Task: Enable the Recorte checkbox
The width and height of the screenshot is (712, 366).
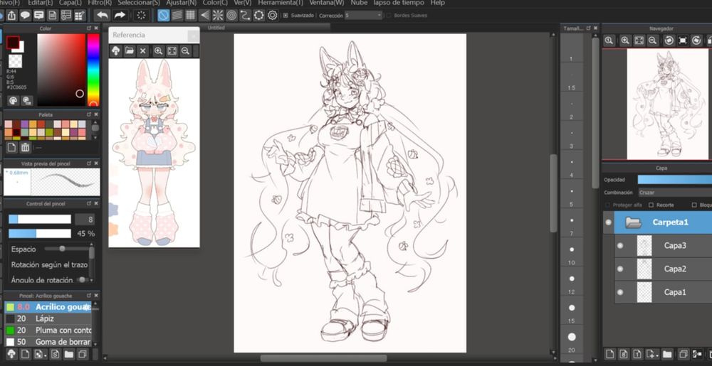Action: coord(651,205)
